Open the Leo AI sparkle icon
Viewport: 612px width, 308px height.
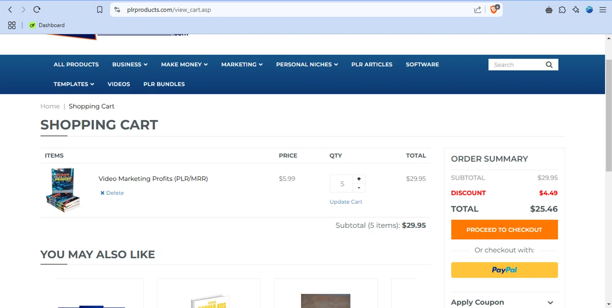tap(576, 10)
